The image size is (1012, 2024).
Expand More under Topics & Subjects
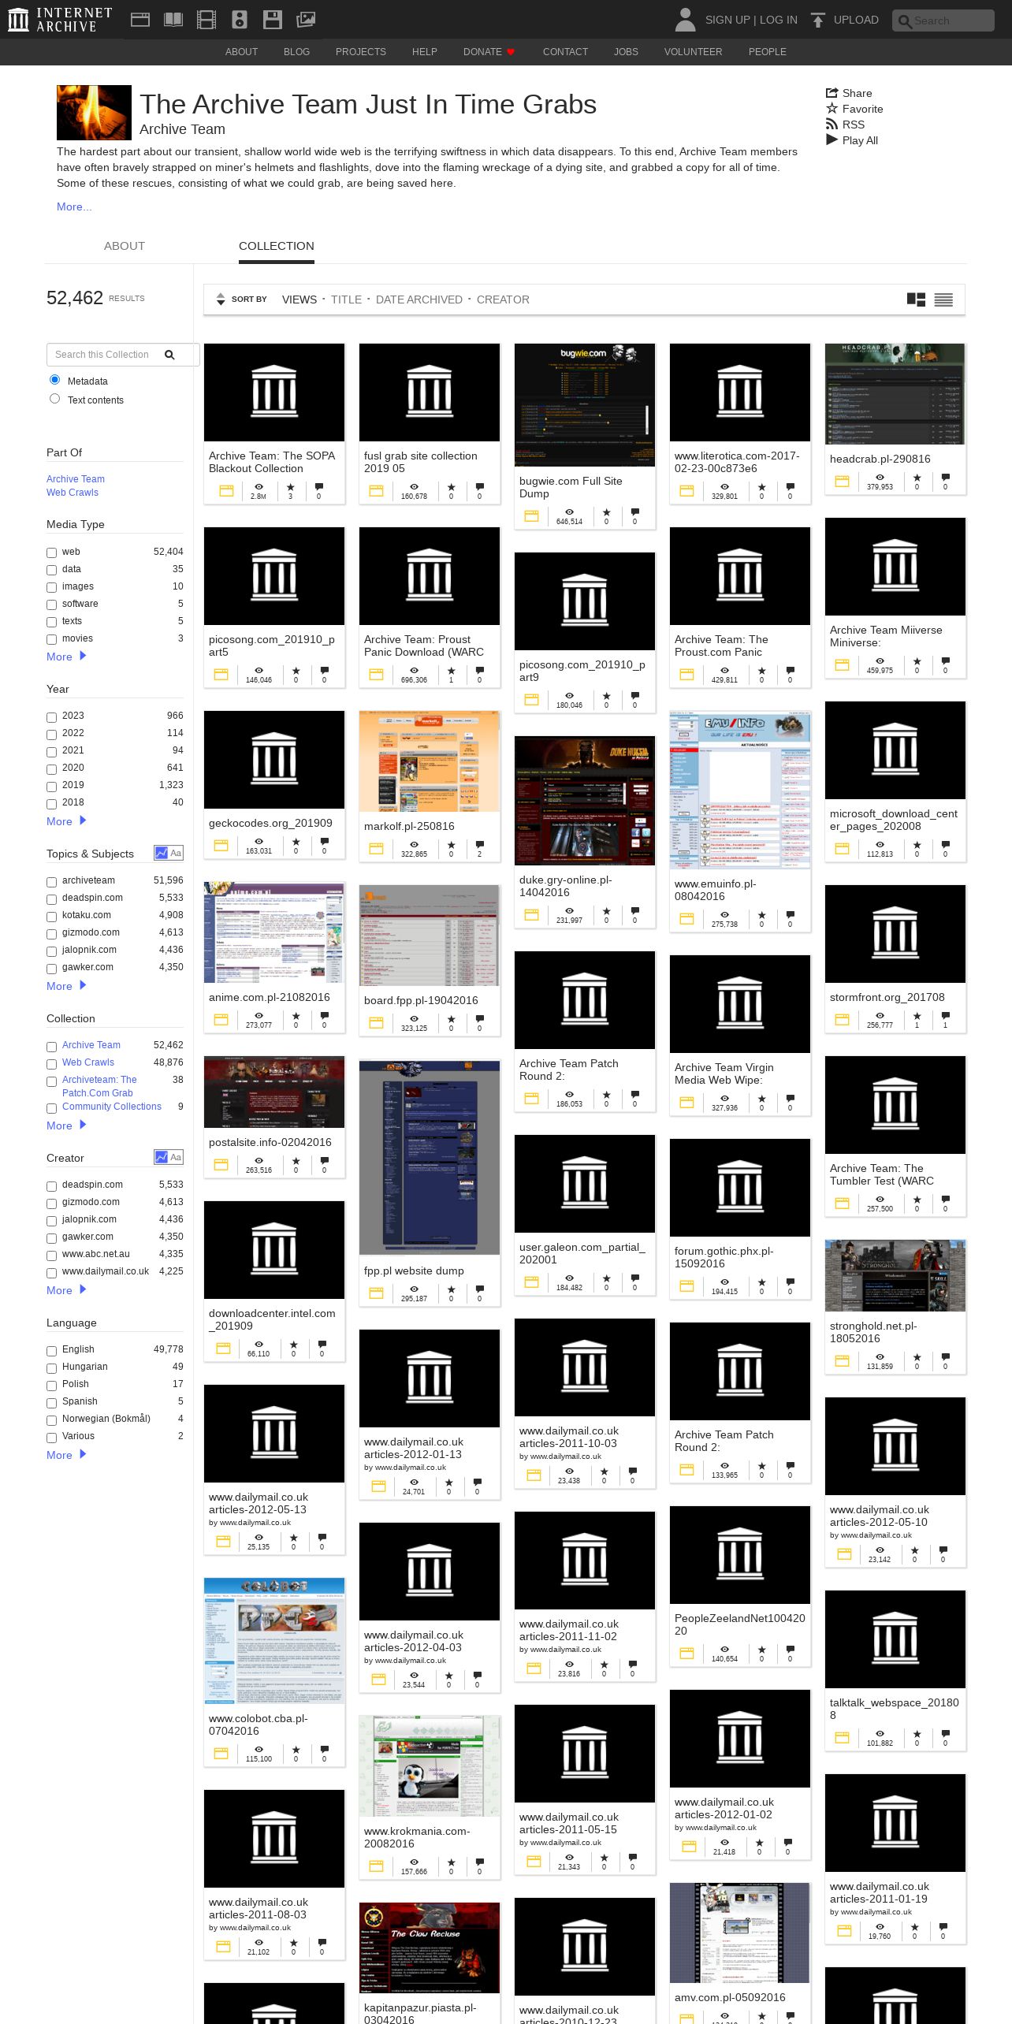tap(66, 986)
